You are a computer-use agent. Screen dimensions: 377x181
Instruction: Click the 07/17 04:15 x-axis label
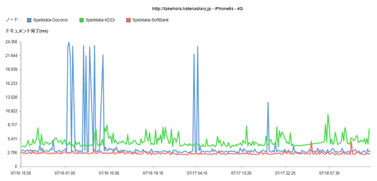coord(197,173)
